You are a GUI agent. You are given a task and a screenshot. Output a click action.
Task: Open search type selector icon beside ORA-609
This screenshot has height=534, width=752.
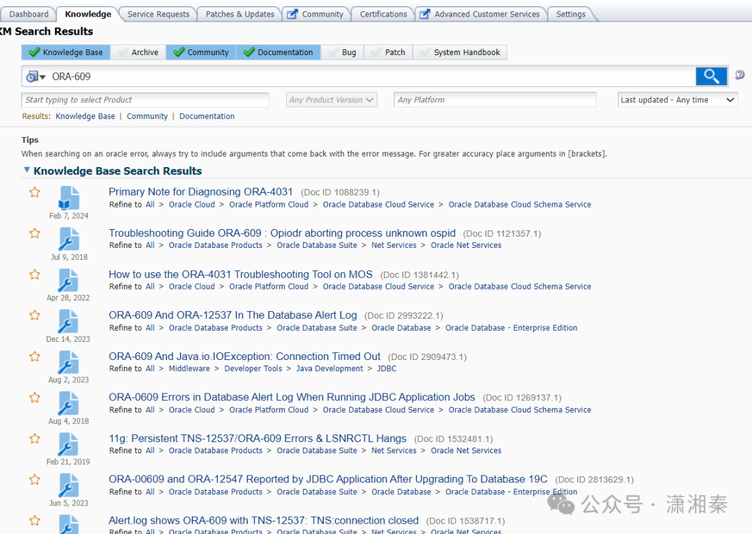(x=36, y=77)
